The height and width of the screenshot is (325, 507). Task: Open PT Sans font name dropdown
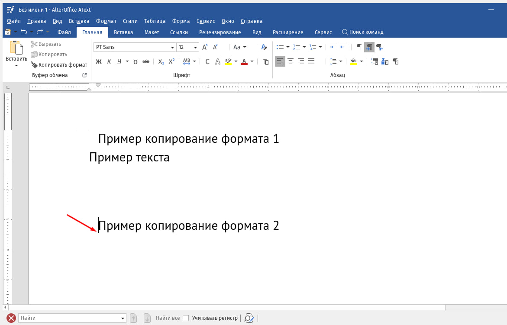point(172,47)
